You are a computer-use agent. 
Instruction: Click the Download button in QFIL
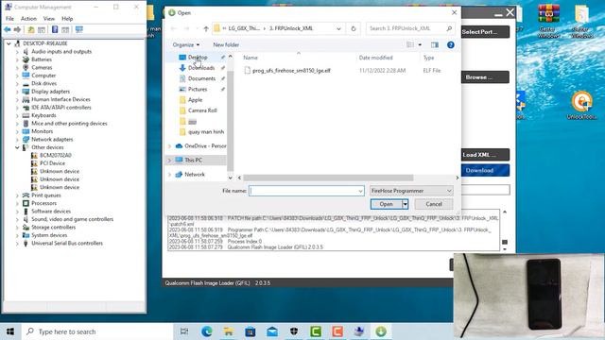point(485,170)
